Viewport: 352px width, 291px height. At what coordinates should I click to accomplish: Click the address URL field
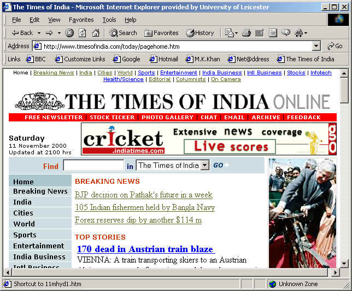click(x=173, y=46)
